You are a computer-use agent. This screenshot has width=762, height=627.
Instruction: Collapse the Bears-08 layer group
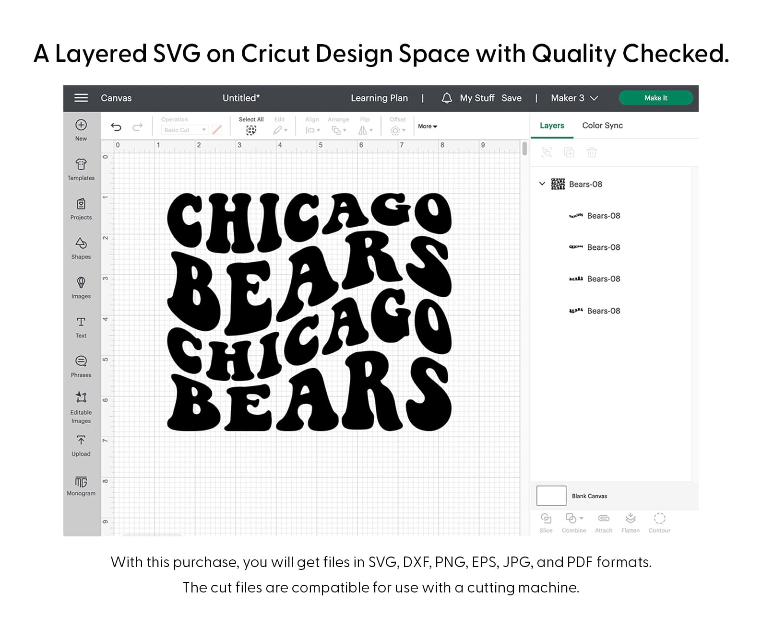542,184
